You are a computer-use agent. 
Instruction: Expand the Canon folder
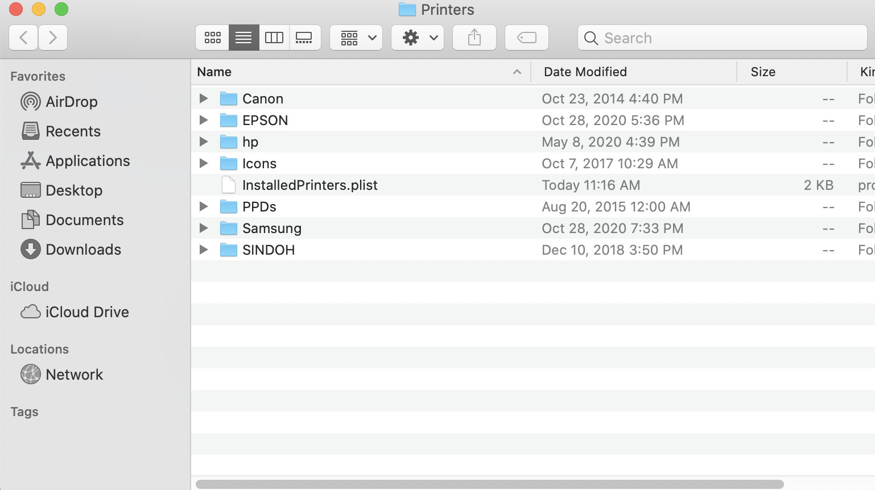pyautogui.click(x=204, y=98)
